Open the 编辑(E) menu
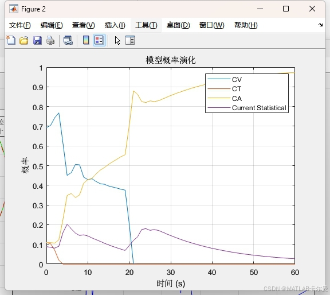The height and width of the screenshot is (295, 330). pos(52,25)
